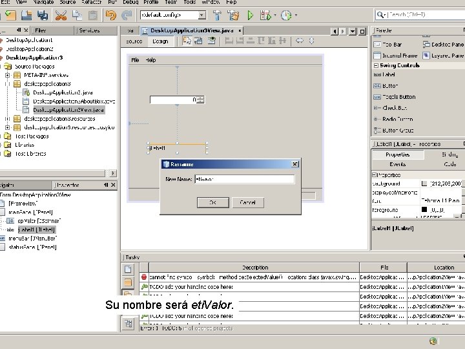The image size is (465, 349).
Task: Click the Debug Main Project icon
Action: point(265,15)
